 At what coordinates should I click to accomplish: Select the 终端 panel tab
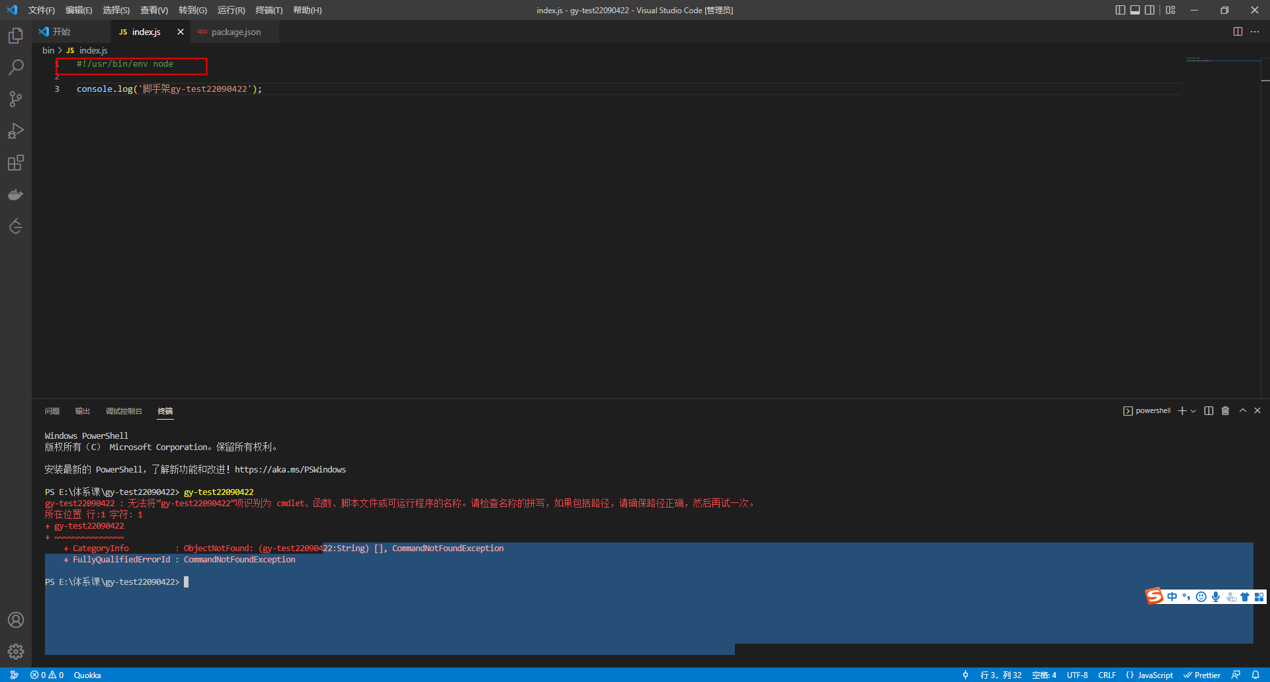click(165, 411)
